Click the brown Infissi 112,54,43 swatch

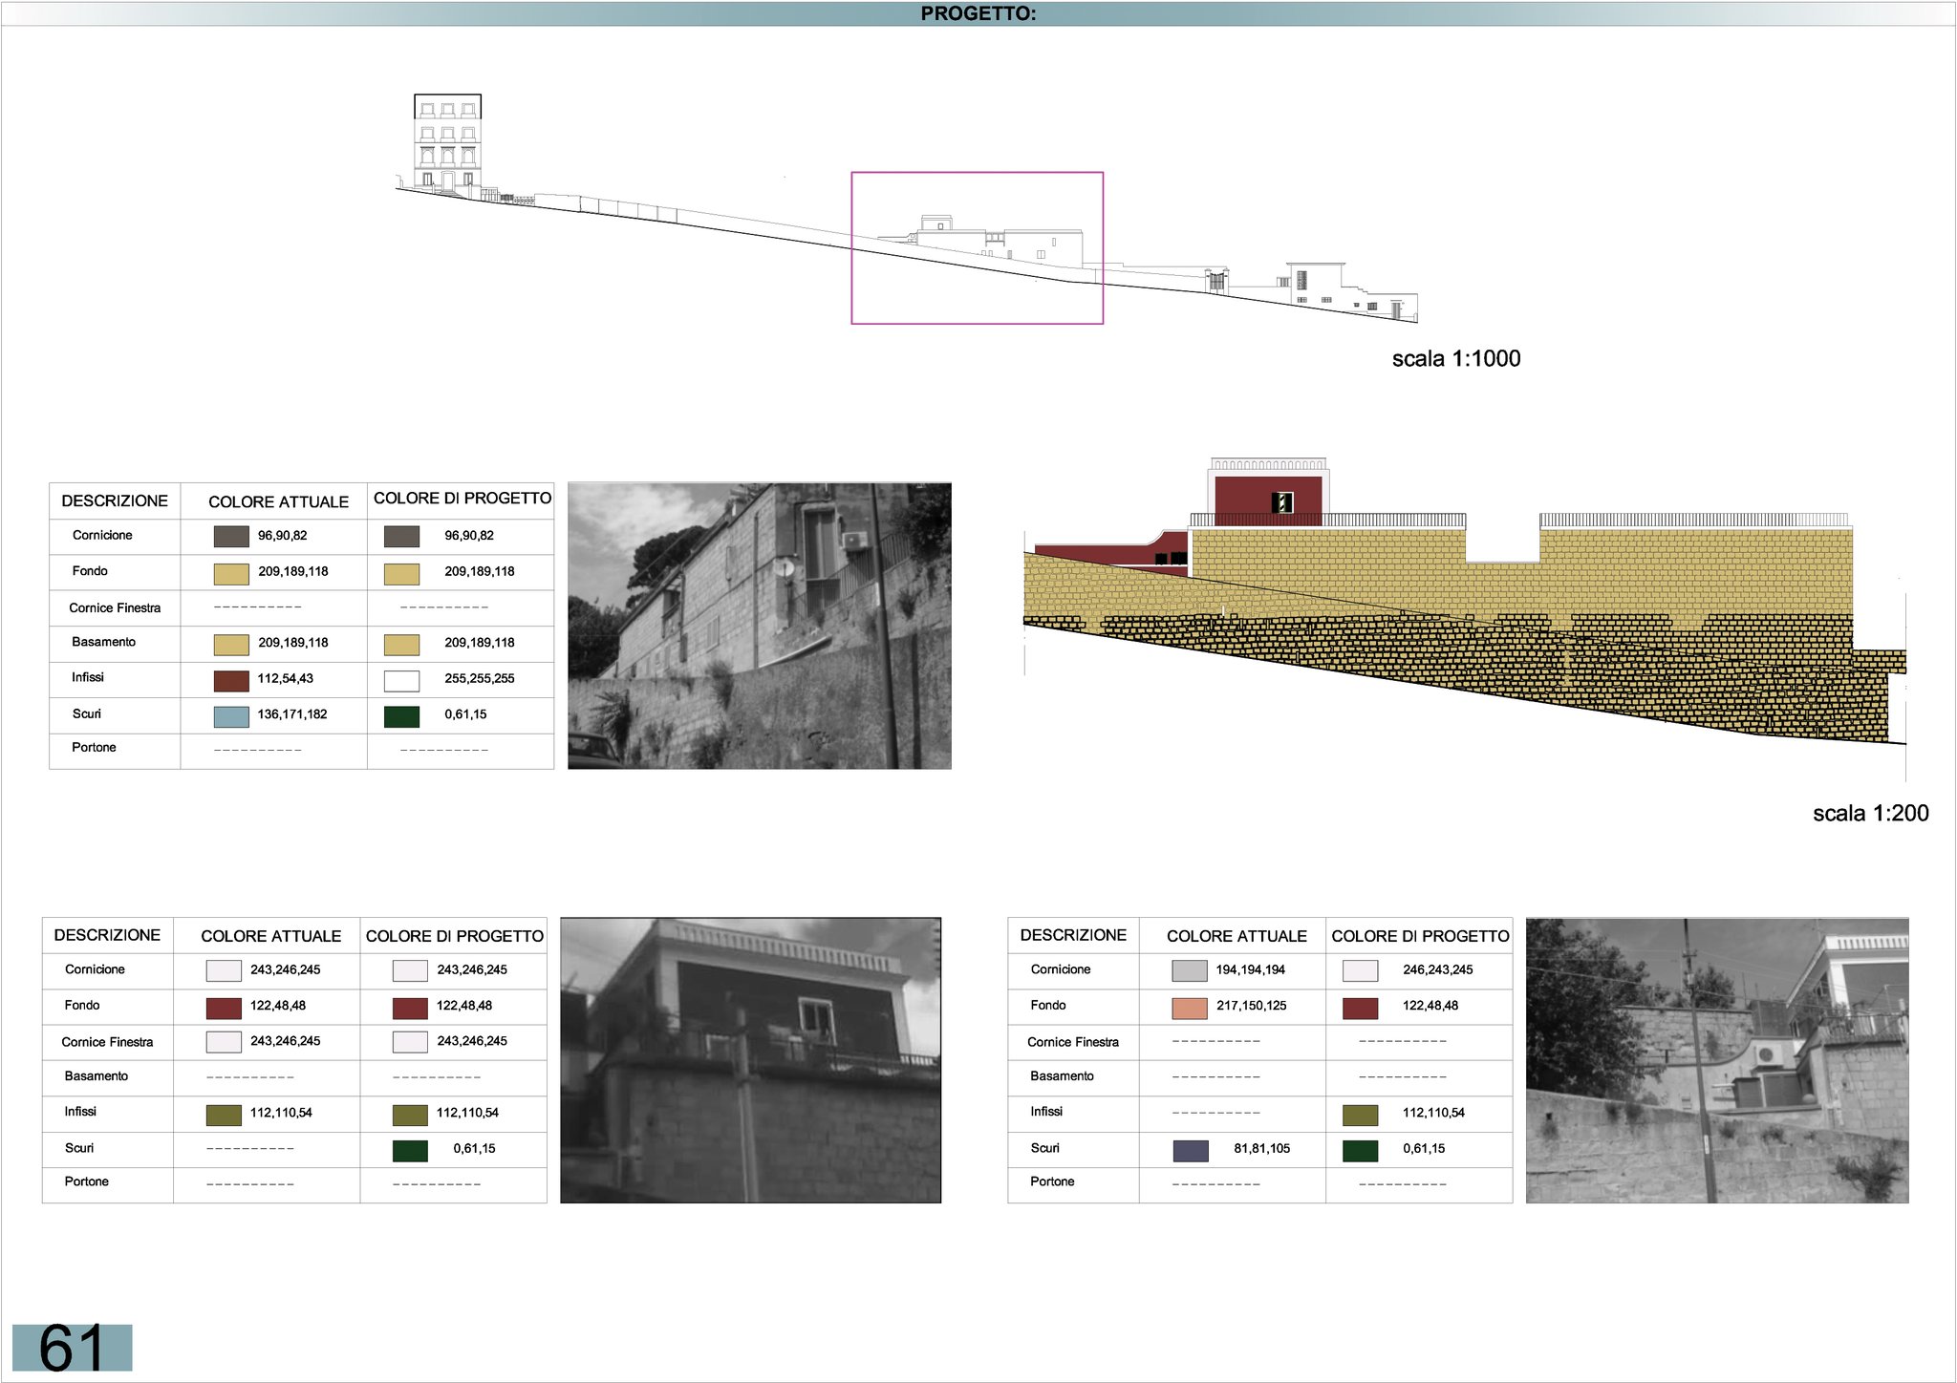[x=231, y=680]
